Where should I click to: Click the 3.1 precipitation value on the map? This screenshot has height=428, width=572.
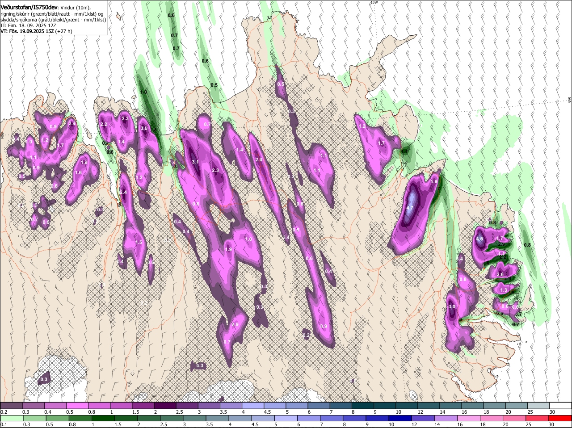point(195,162)
